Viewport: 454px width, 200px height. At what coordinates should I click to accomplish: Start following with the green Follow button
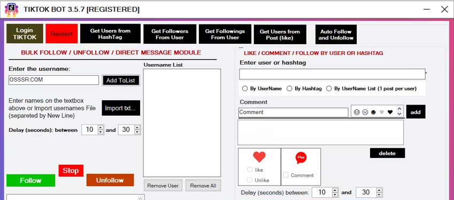[30, 180]
